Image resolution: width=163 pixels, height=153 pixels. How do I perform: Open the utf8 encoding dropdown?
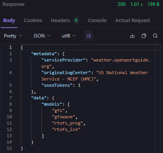pyautogui.click(x=69, y=36)
